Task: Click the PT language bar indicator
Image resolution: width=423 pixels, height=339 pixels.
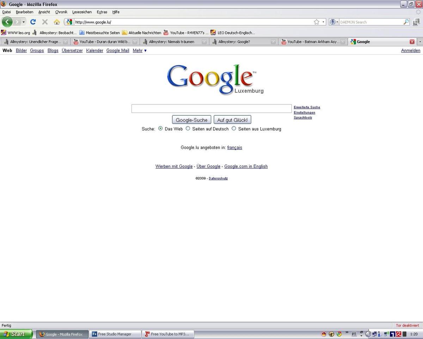Action: tap(354, 334)
